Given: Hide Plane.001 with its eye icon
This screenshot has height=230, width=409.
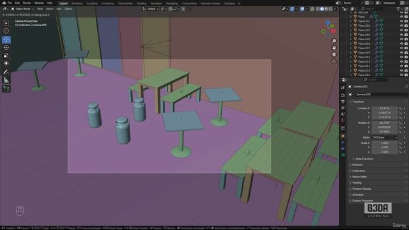Looking at the screenshot, I should (401, 21).
